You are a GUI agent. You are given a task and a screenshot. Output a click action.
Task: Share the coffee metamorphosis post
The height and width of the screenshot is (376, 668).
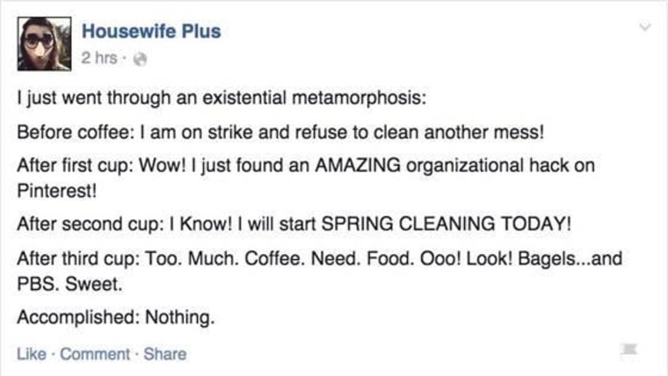tap(165, 354)
